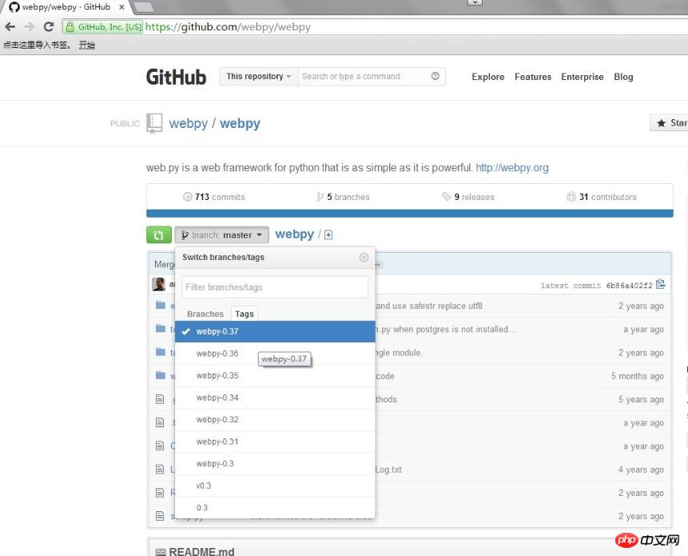Click the GitHub logo
Image resolution: width=688 pixels, height=556 pixels.
[176, 77]
